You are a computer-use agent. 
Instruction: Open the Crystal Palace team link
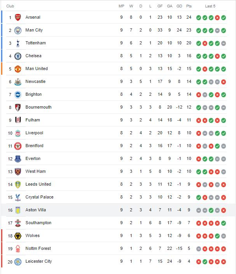coord(39,197)
